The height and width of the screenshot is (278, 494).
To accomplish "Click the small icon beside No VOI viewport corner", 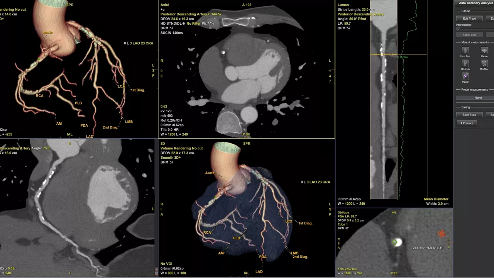I will (156, 269).
